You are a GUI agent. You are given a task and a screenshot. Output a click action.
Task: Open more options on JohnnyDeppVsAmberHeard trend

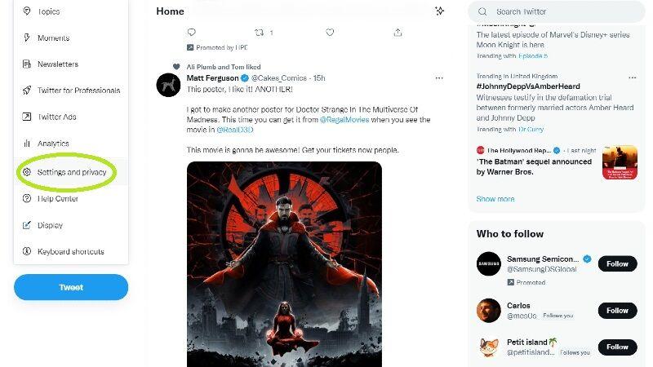coord(632,77)
